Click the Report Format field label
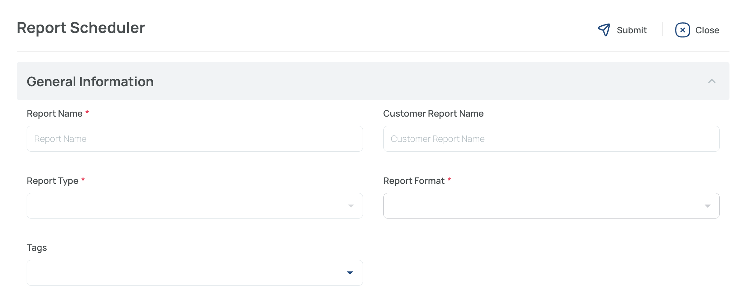Image resolution: width=747 pixels, height=304 pixels. click(x=413, y=181)
